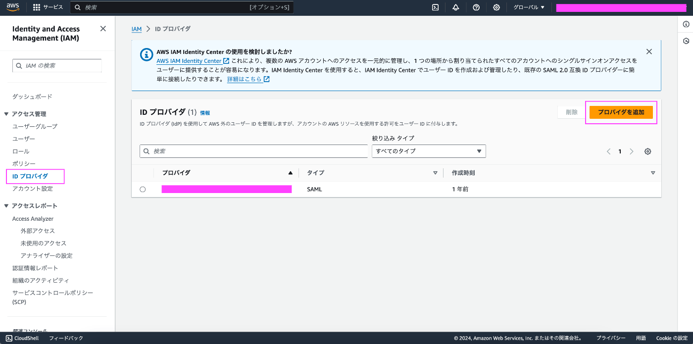Sort by the タイプ column arrow
693x344 pixels.
coord(435,173)
